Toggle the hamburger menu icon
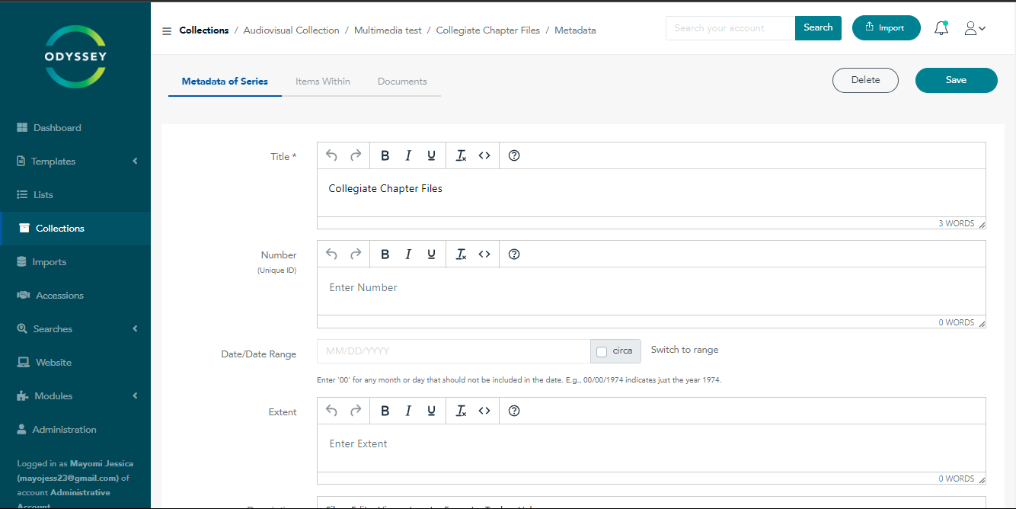 point(167,31)
